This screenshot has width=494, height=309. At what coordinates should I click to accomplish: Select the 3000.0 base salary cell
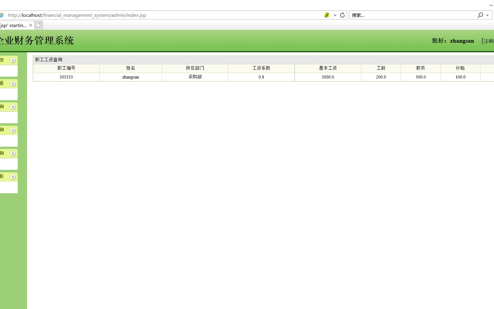[328, 77]
